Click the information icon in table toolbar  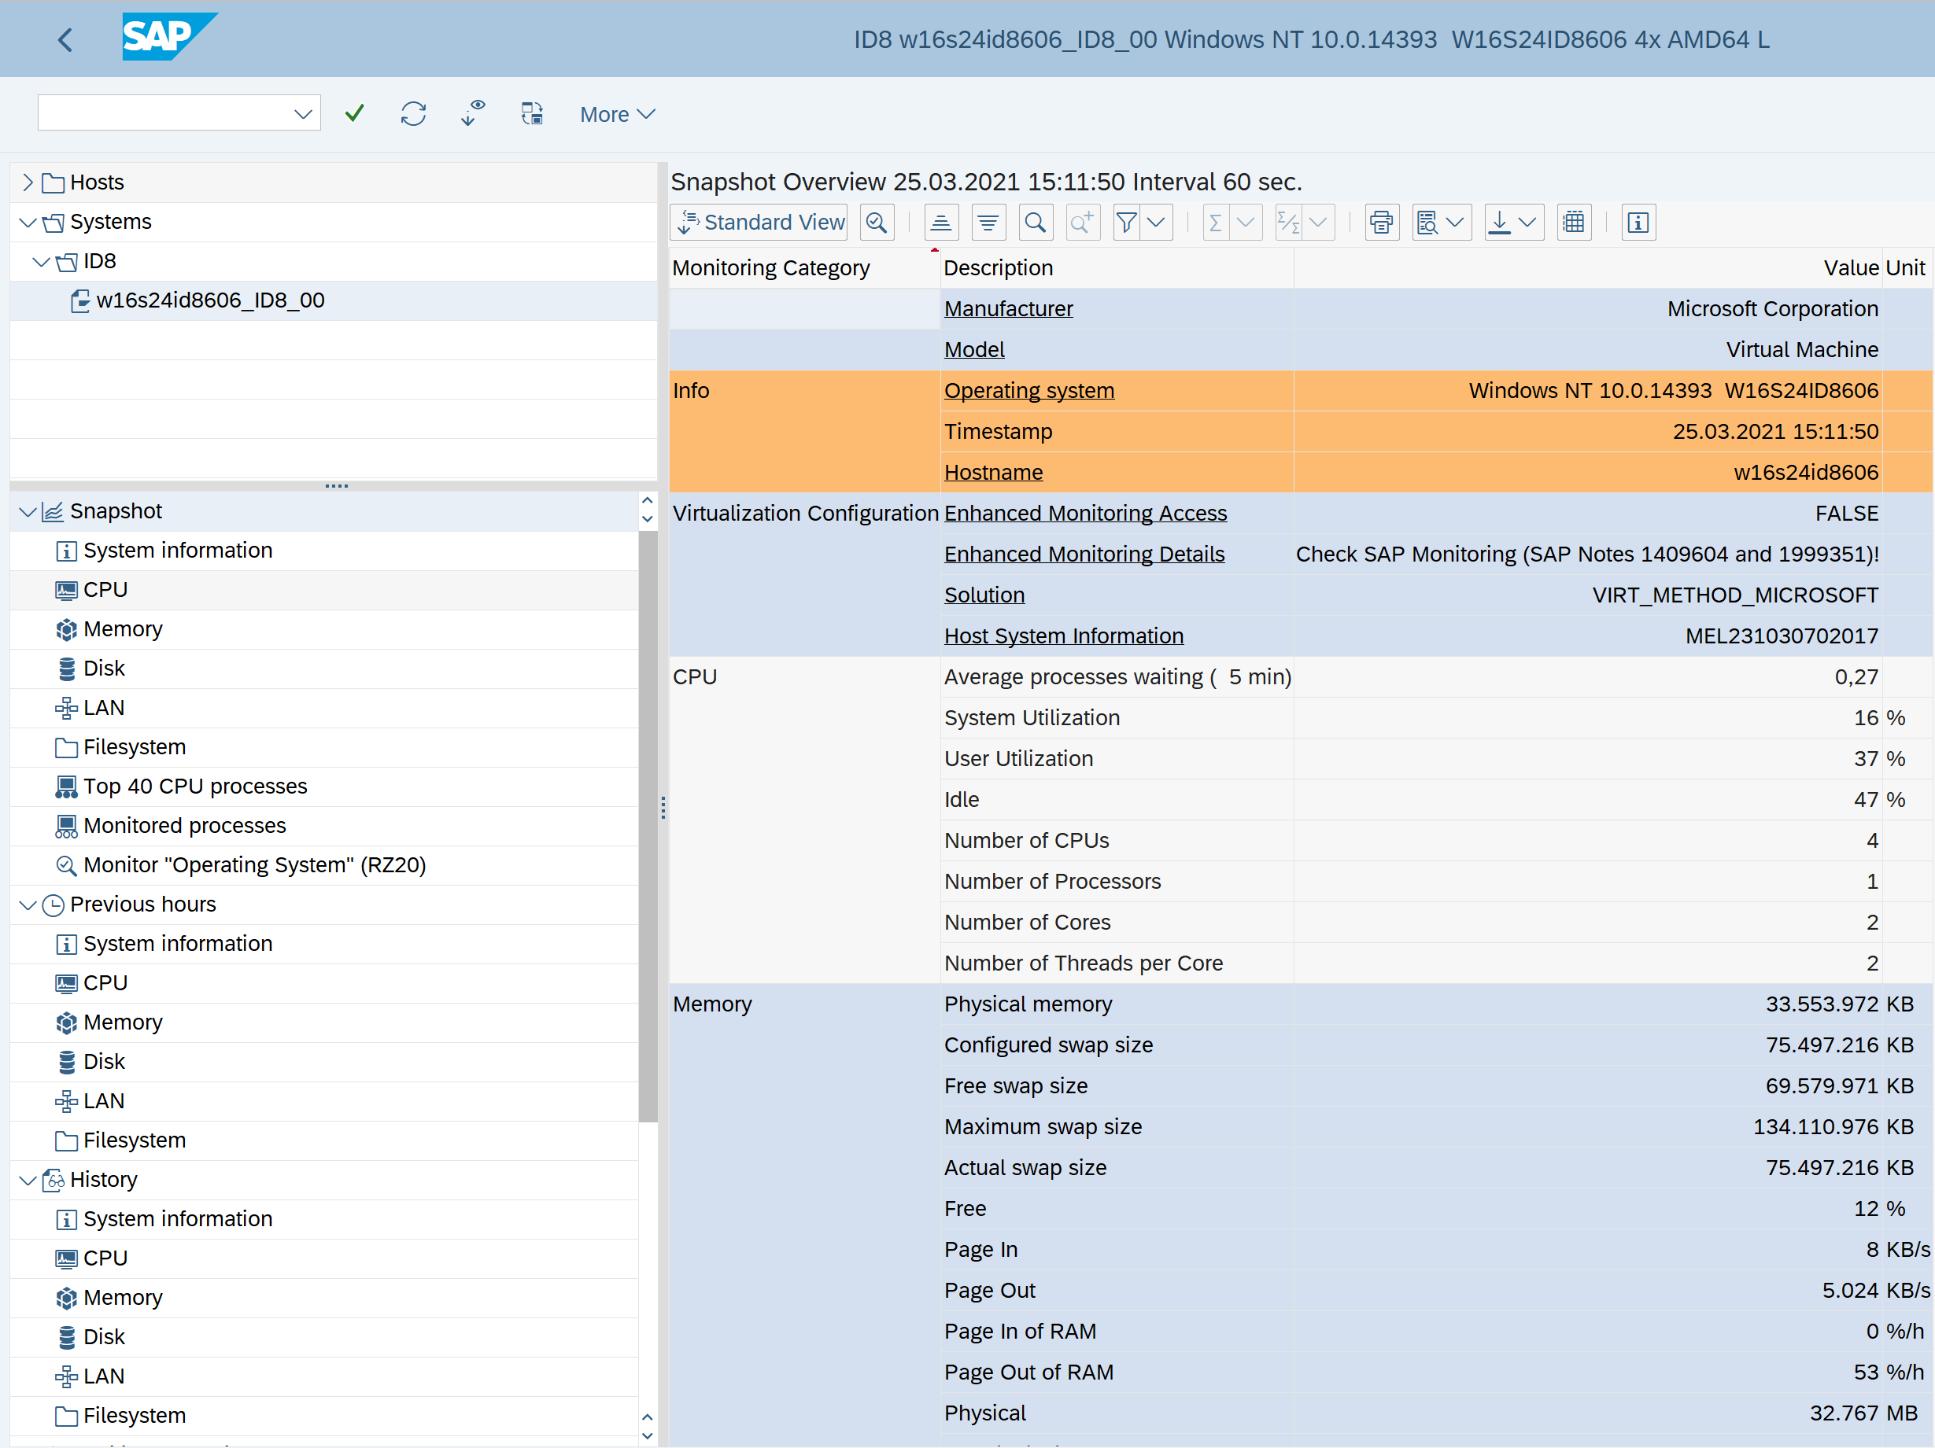click(x=1638, y=222)
